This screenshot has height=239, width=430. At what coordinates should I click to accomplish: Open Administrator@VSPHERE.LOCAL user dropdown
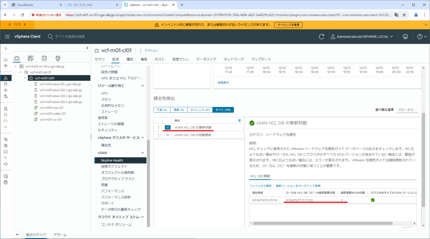tap(362, 36)
